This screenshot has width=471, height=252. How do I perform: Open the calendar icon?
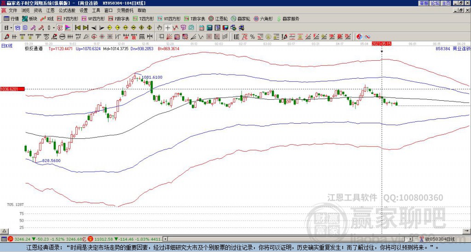pos(201,28)
